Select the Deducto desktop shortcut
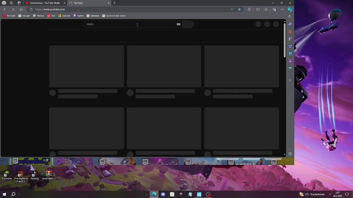Image resolution: width=353 pixels, height=198 pixels. click(35, 175)
